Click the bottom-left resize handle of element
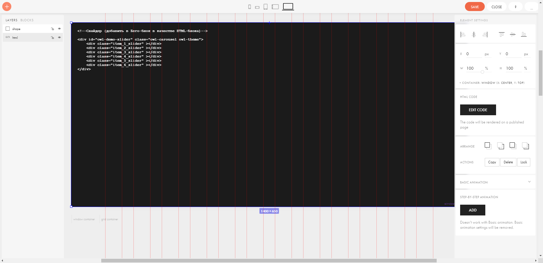Screen dimensions: 543x263 point(71,207)
